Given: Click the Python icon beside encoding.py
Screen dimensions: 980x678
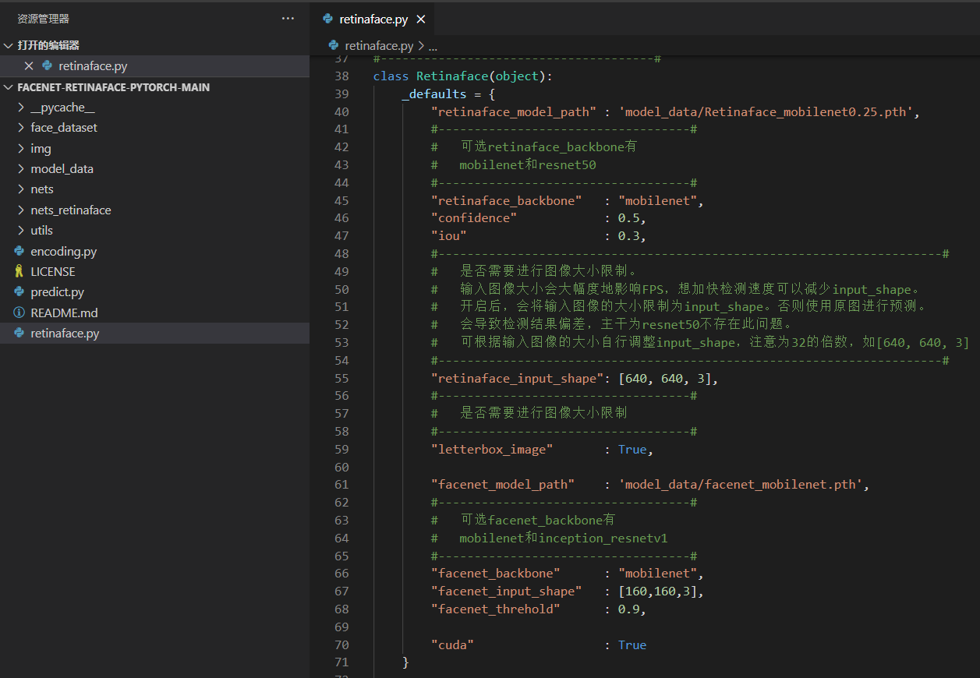Looking at the screenshot, I should tap(19, 252).
